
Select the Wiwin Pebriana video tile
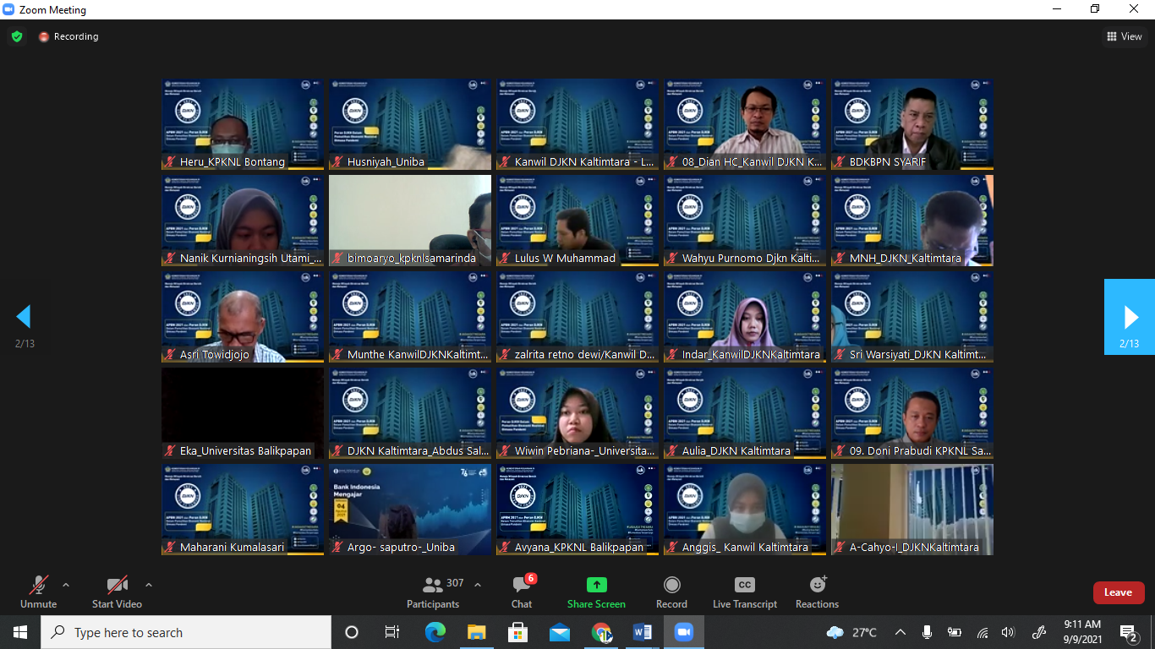577,413
